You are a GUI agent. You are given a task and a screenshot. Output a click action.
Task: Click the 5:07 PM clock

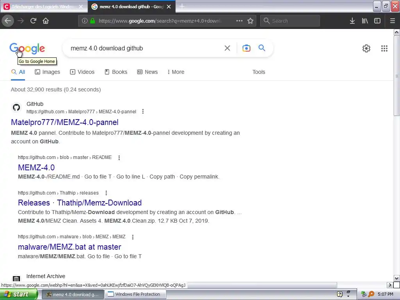click(386, 294)
